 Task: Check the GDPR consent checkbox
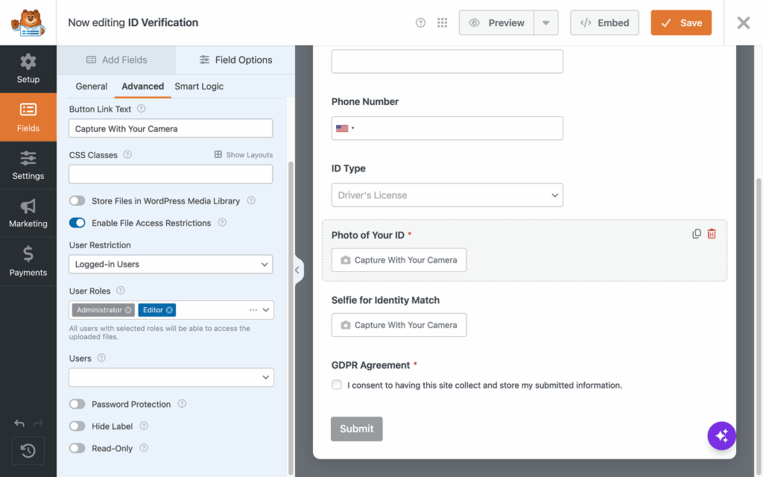[x=337, y=385]
